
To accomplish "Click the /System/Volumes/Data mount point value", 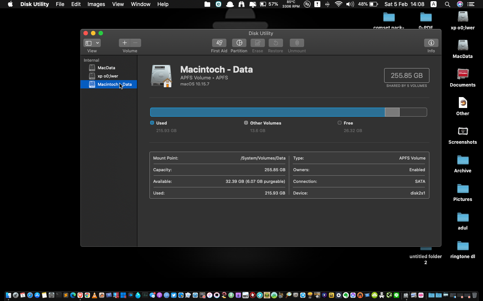I will click(263, 158).
